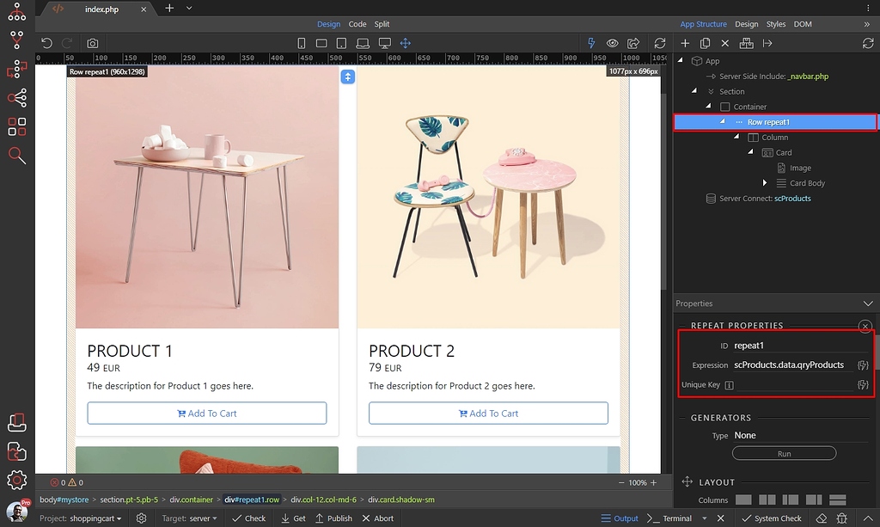Click the blue row move handle on canvas

coord(348,77)
